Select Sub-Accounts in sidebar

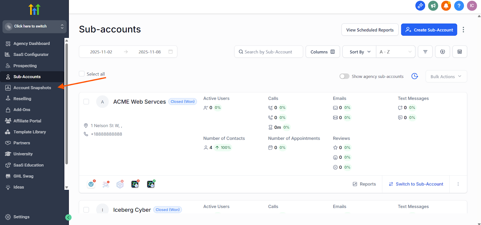click(x=32, y=77)
